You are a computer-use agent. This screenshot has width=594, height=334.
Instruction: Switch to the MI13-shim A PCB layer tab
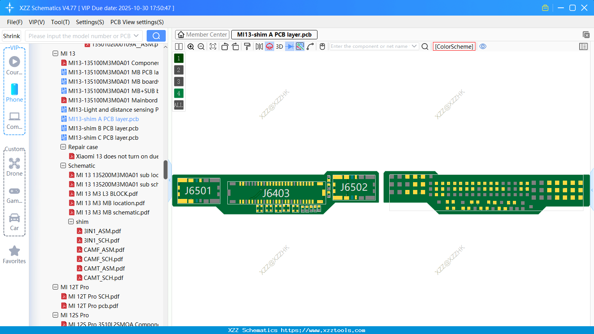pyautogui.click(x=274, y=35)
